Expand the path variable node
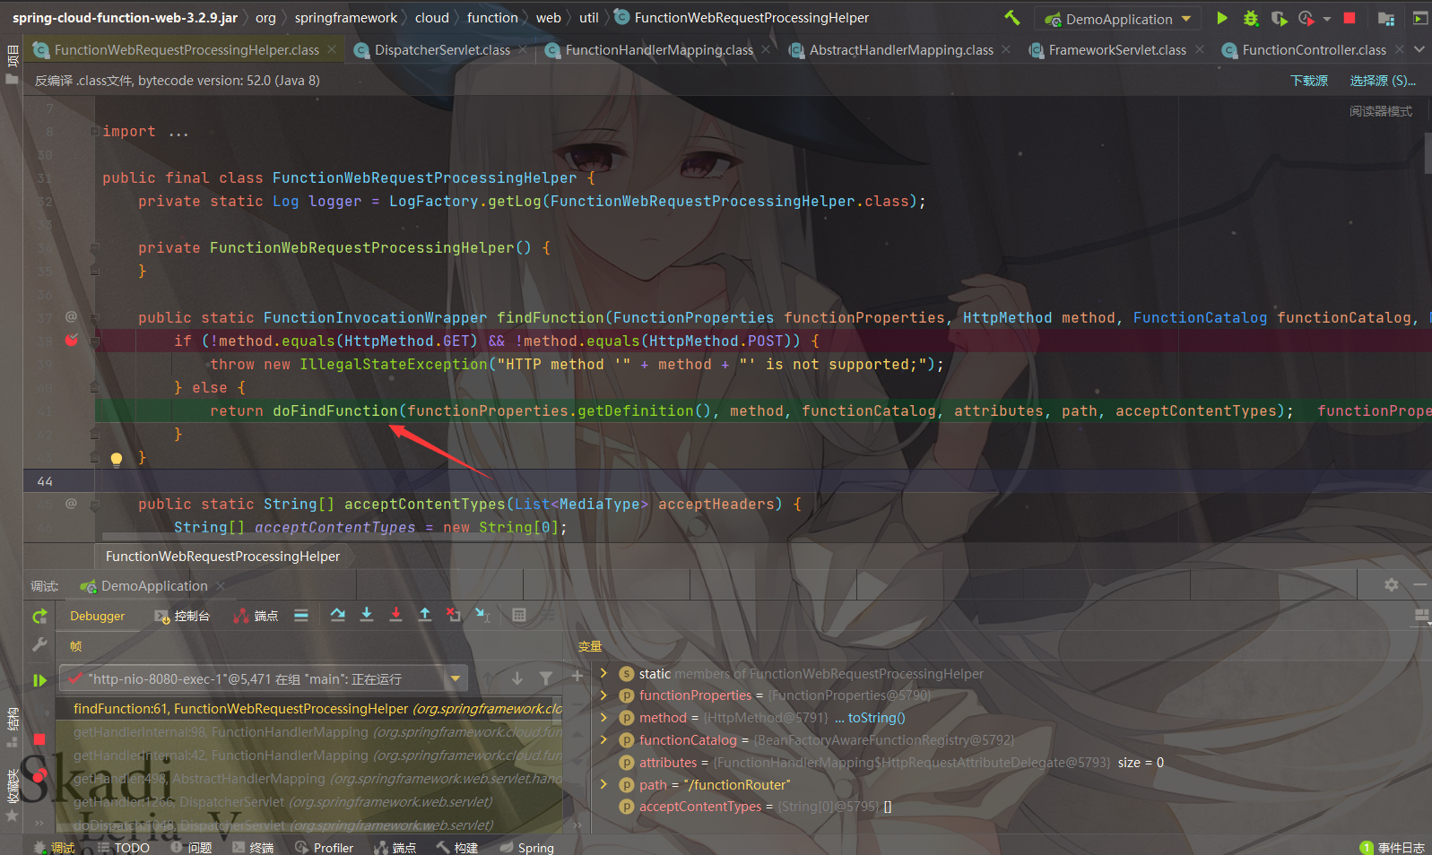This screenshot has height=855, width=1432. (603, 784)
